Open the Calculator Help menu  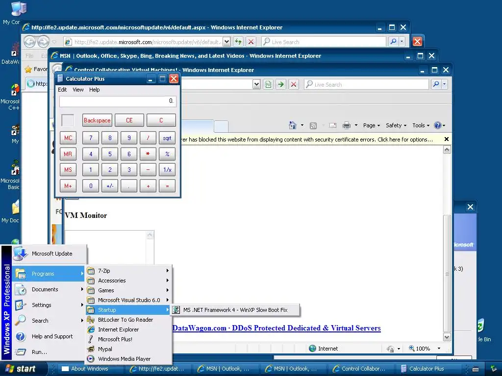tap(95, 90)
